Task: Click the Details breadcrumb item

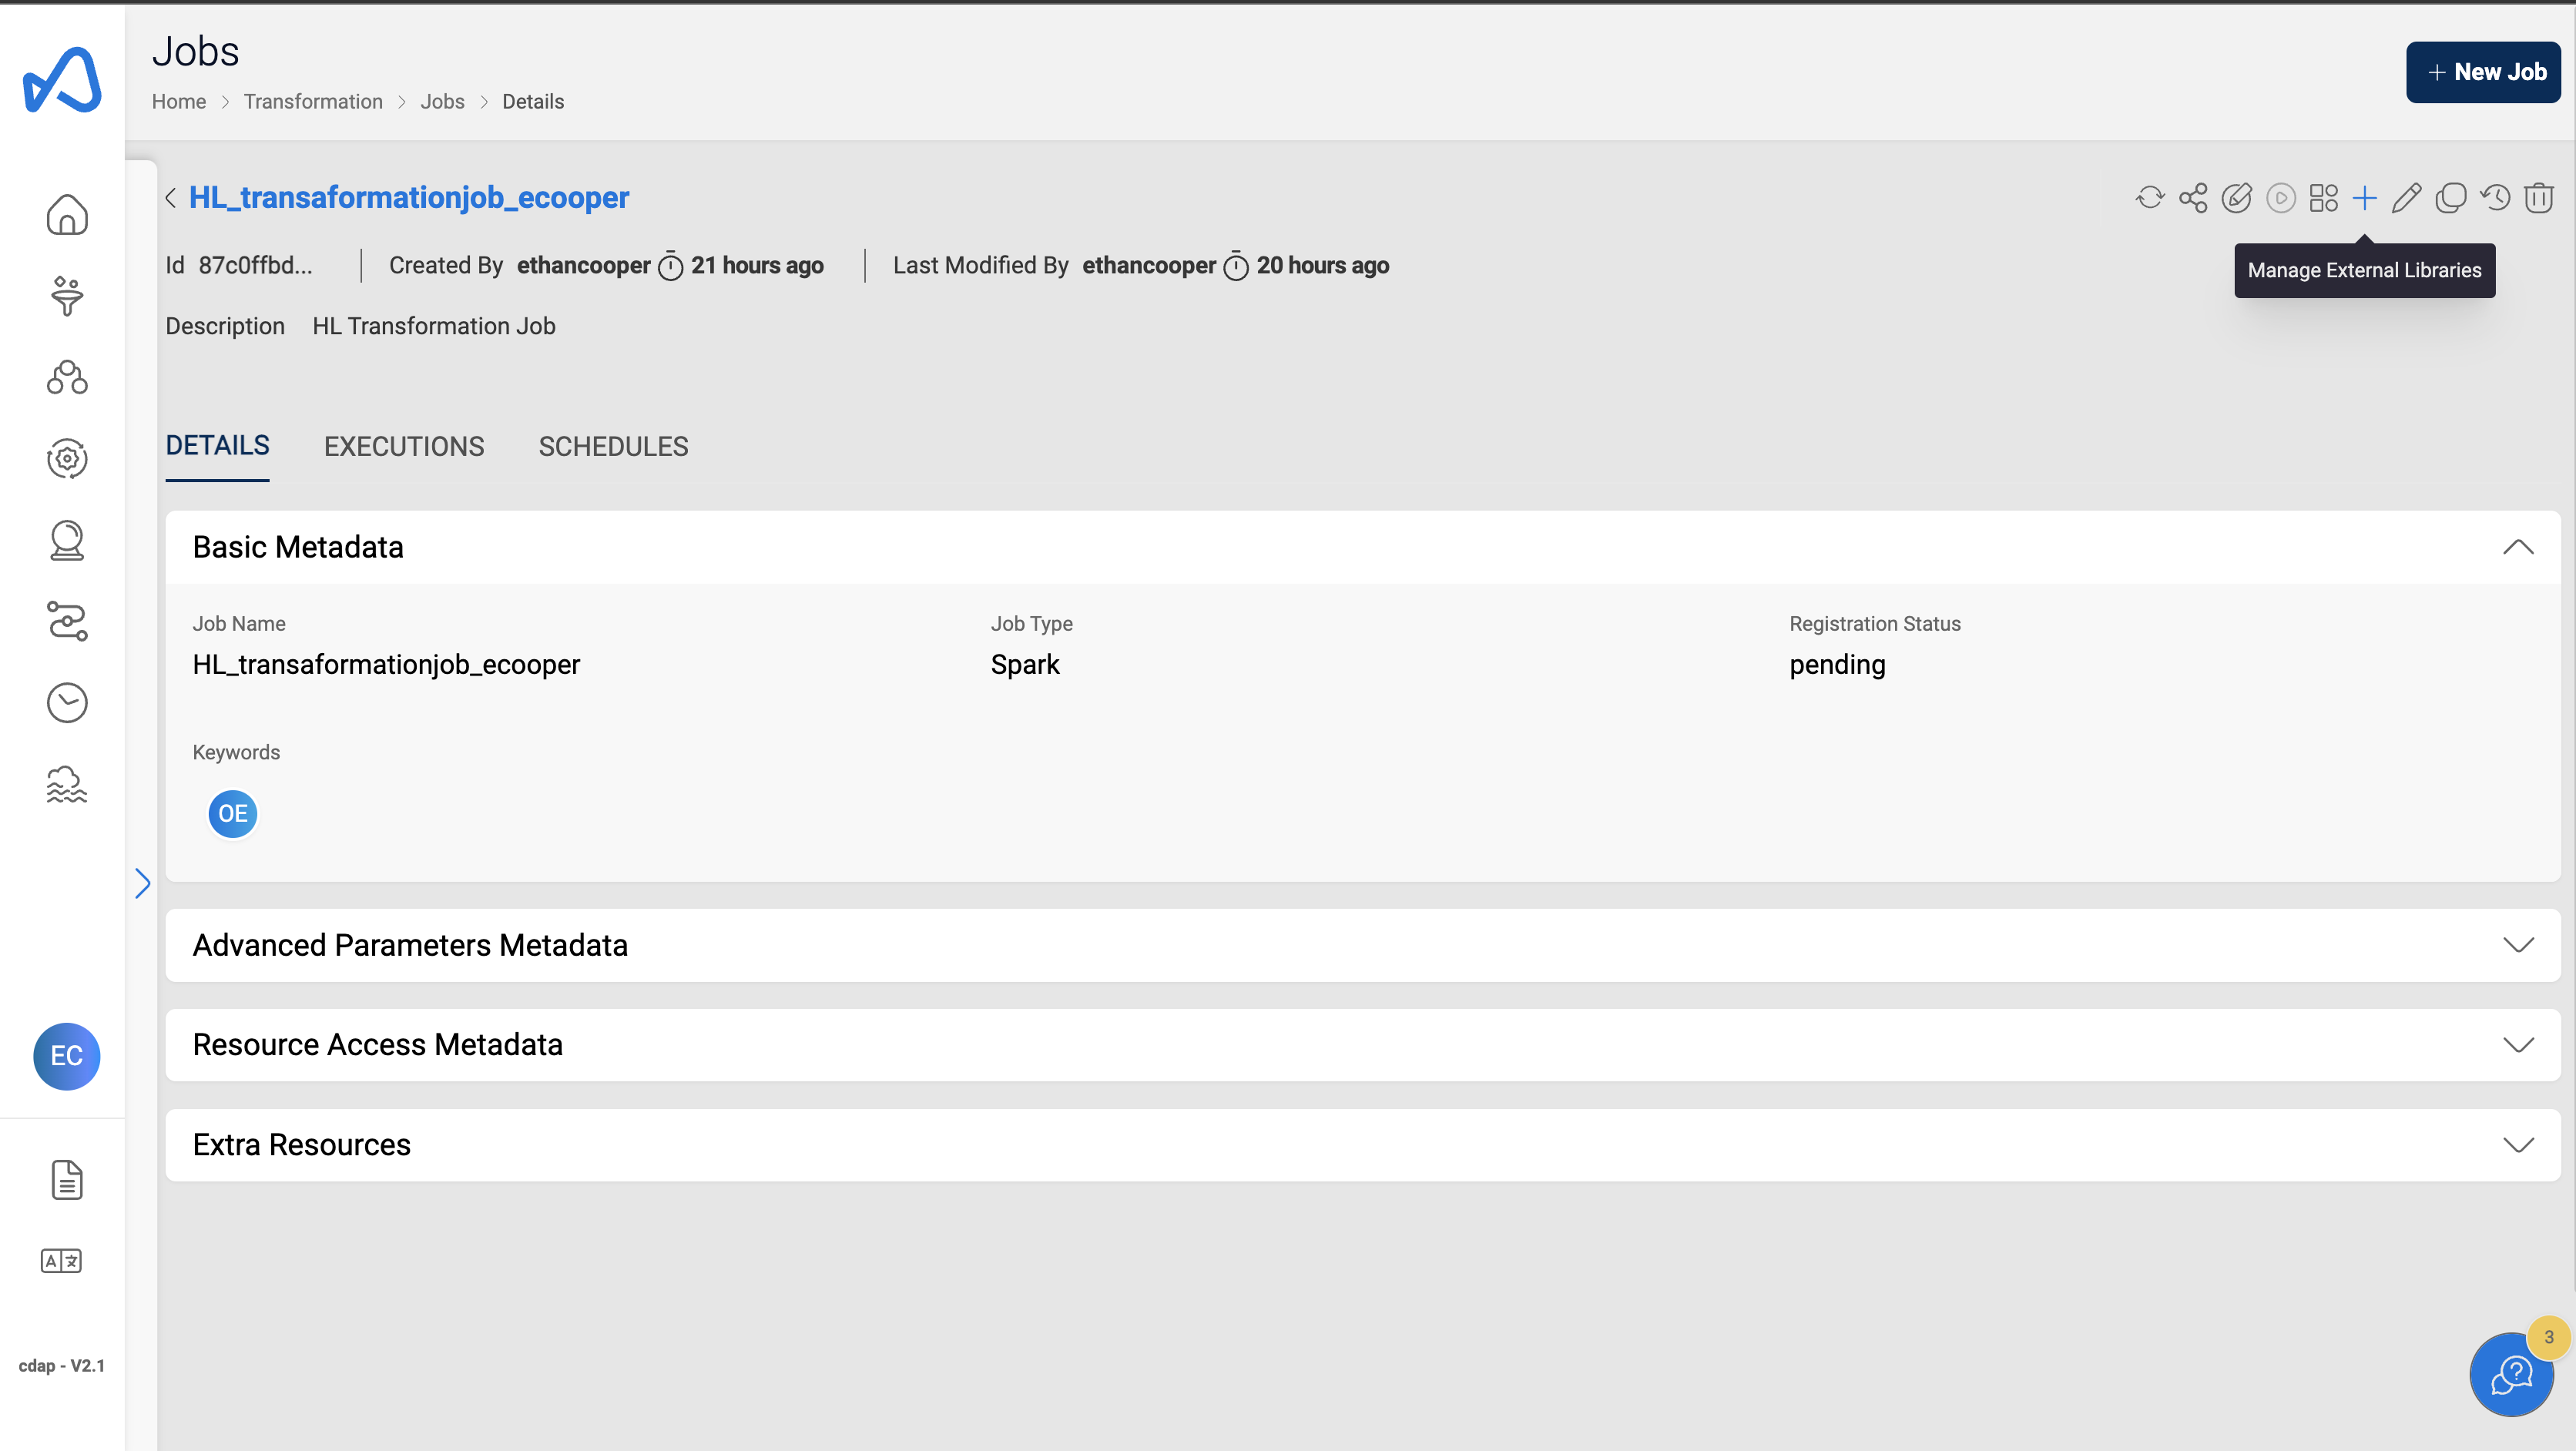Action: [533, 102]
